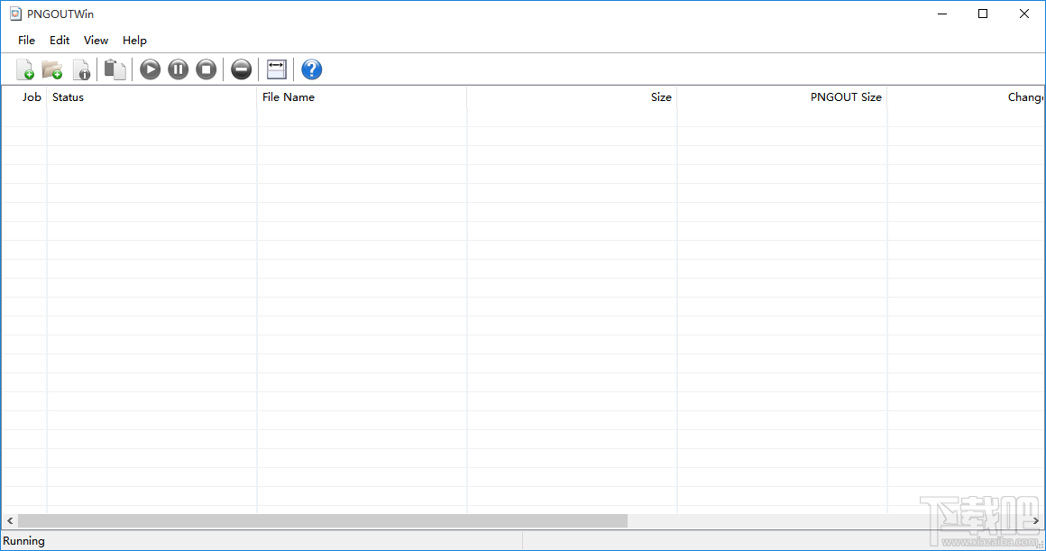Image resolution: width=1046 pixels, height=551 pixels.
Task: Sort by the Status column header
Action: (x=152, y=97)
